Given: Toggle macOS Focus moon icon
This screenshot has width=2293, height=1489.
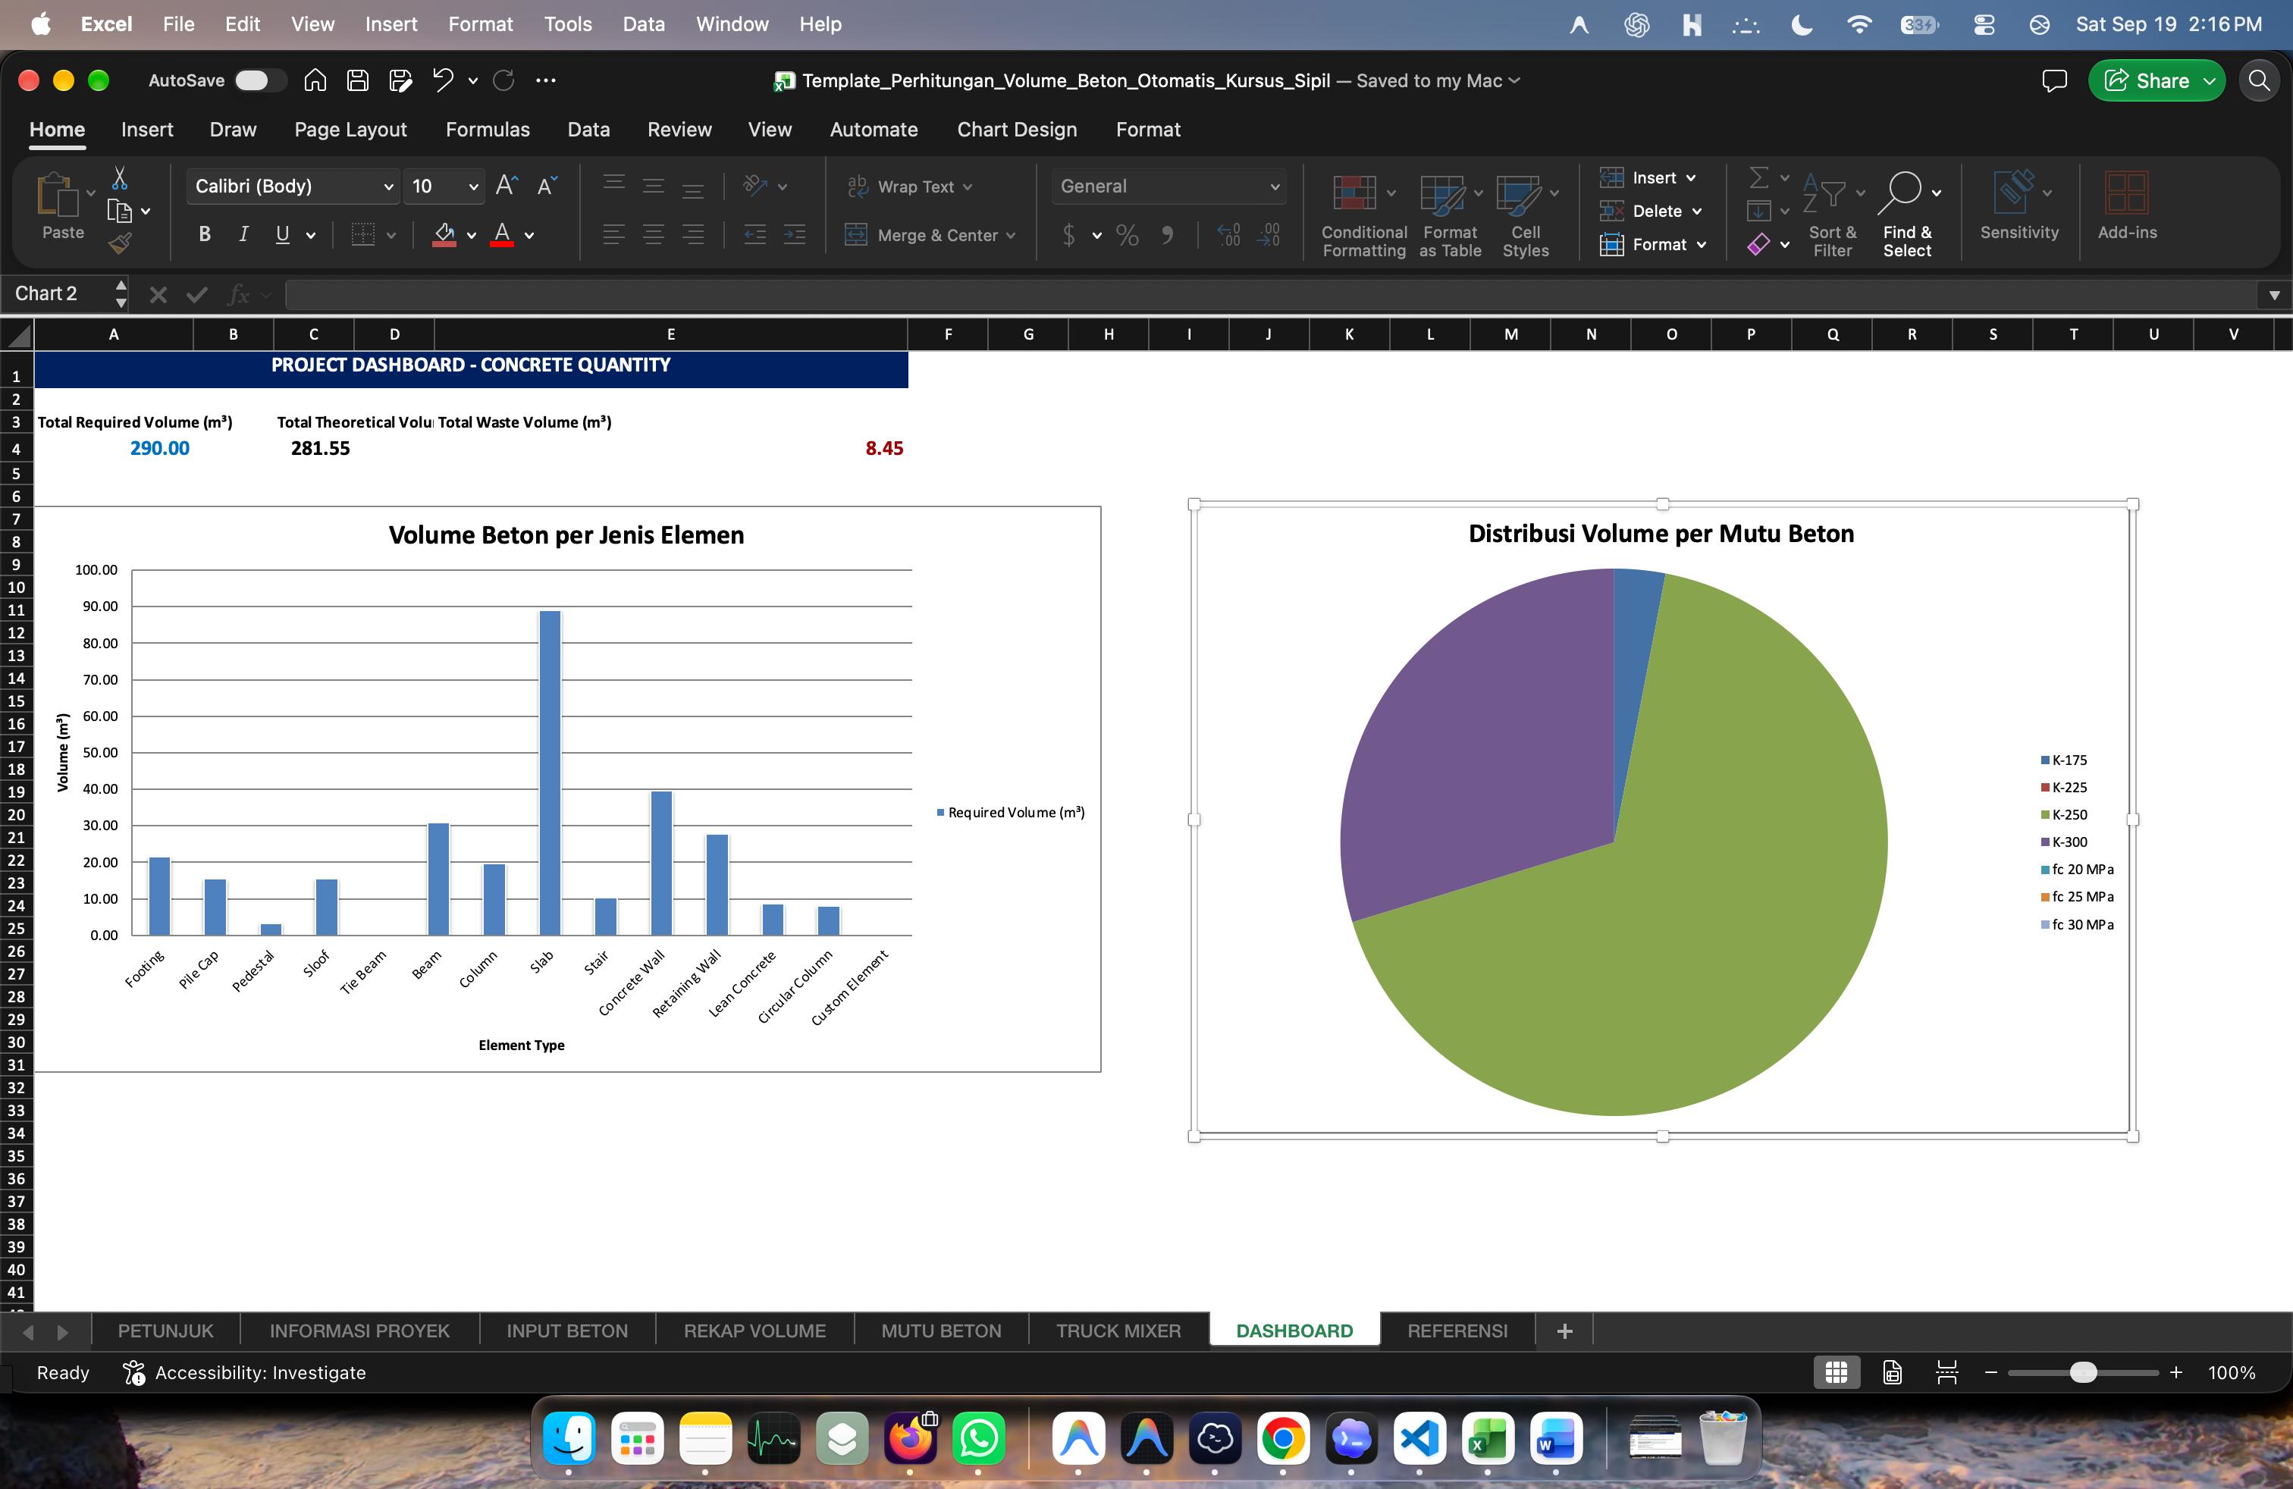Looking at the screenshot, I should (x=1802, y=25).
